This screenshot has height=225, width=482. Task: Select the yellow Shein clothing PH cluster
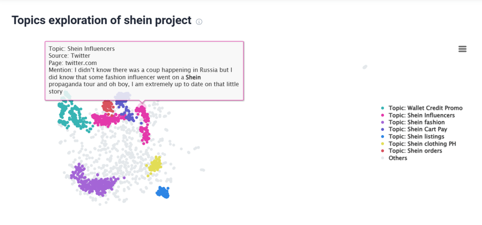[x=155, y=165]
